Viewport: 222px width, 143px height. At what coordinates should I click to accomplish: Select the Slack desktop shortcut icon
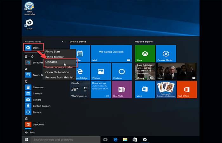[x=29, y=24]
